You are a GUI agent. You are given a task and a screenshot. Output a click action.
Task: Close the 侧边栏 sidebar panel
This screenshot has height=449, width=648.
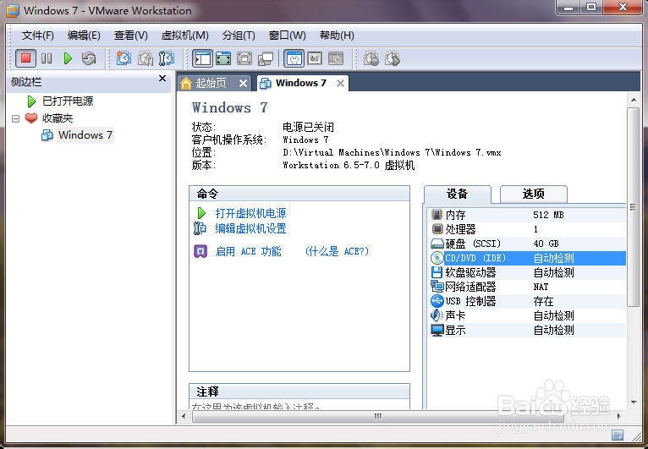162,79
